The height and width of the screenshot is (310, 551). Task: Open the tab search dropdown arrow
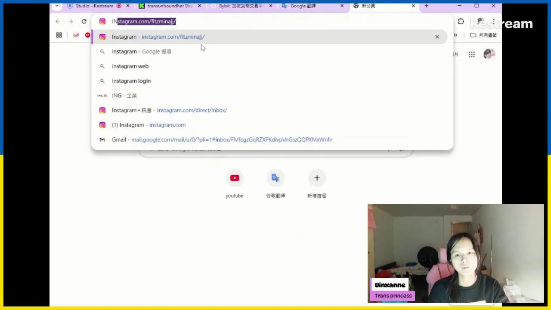point(57,6)
